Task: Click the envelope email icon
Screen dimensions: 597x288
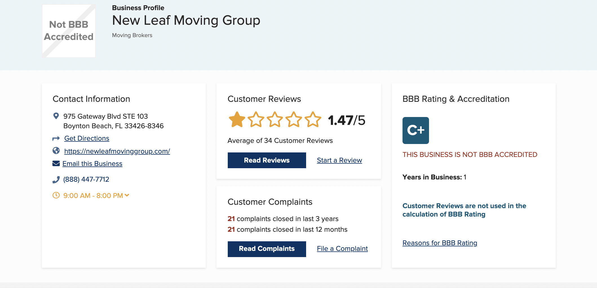Action: 56,163
